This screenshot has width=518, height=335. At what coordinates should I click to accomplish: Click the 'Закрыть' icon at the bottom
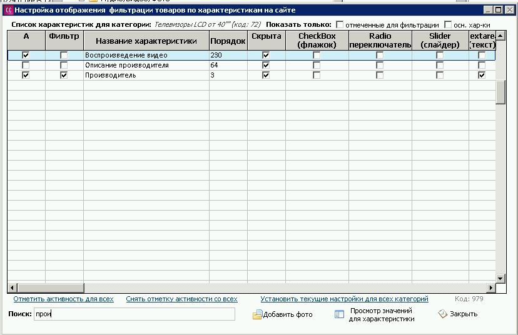pos(443,314)
